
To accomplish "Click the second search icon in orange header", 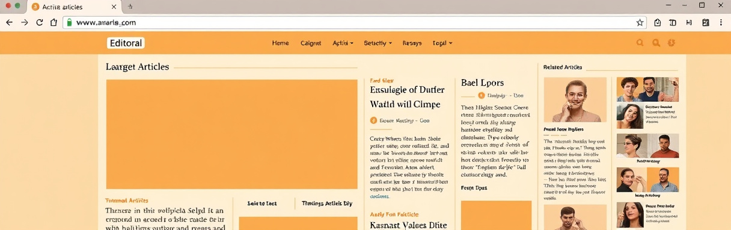I will click(656, 43).
